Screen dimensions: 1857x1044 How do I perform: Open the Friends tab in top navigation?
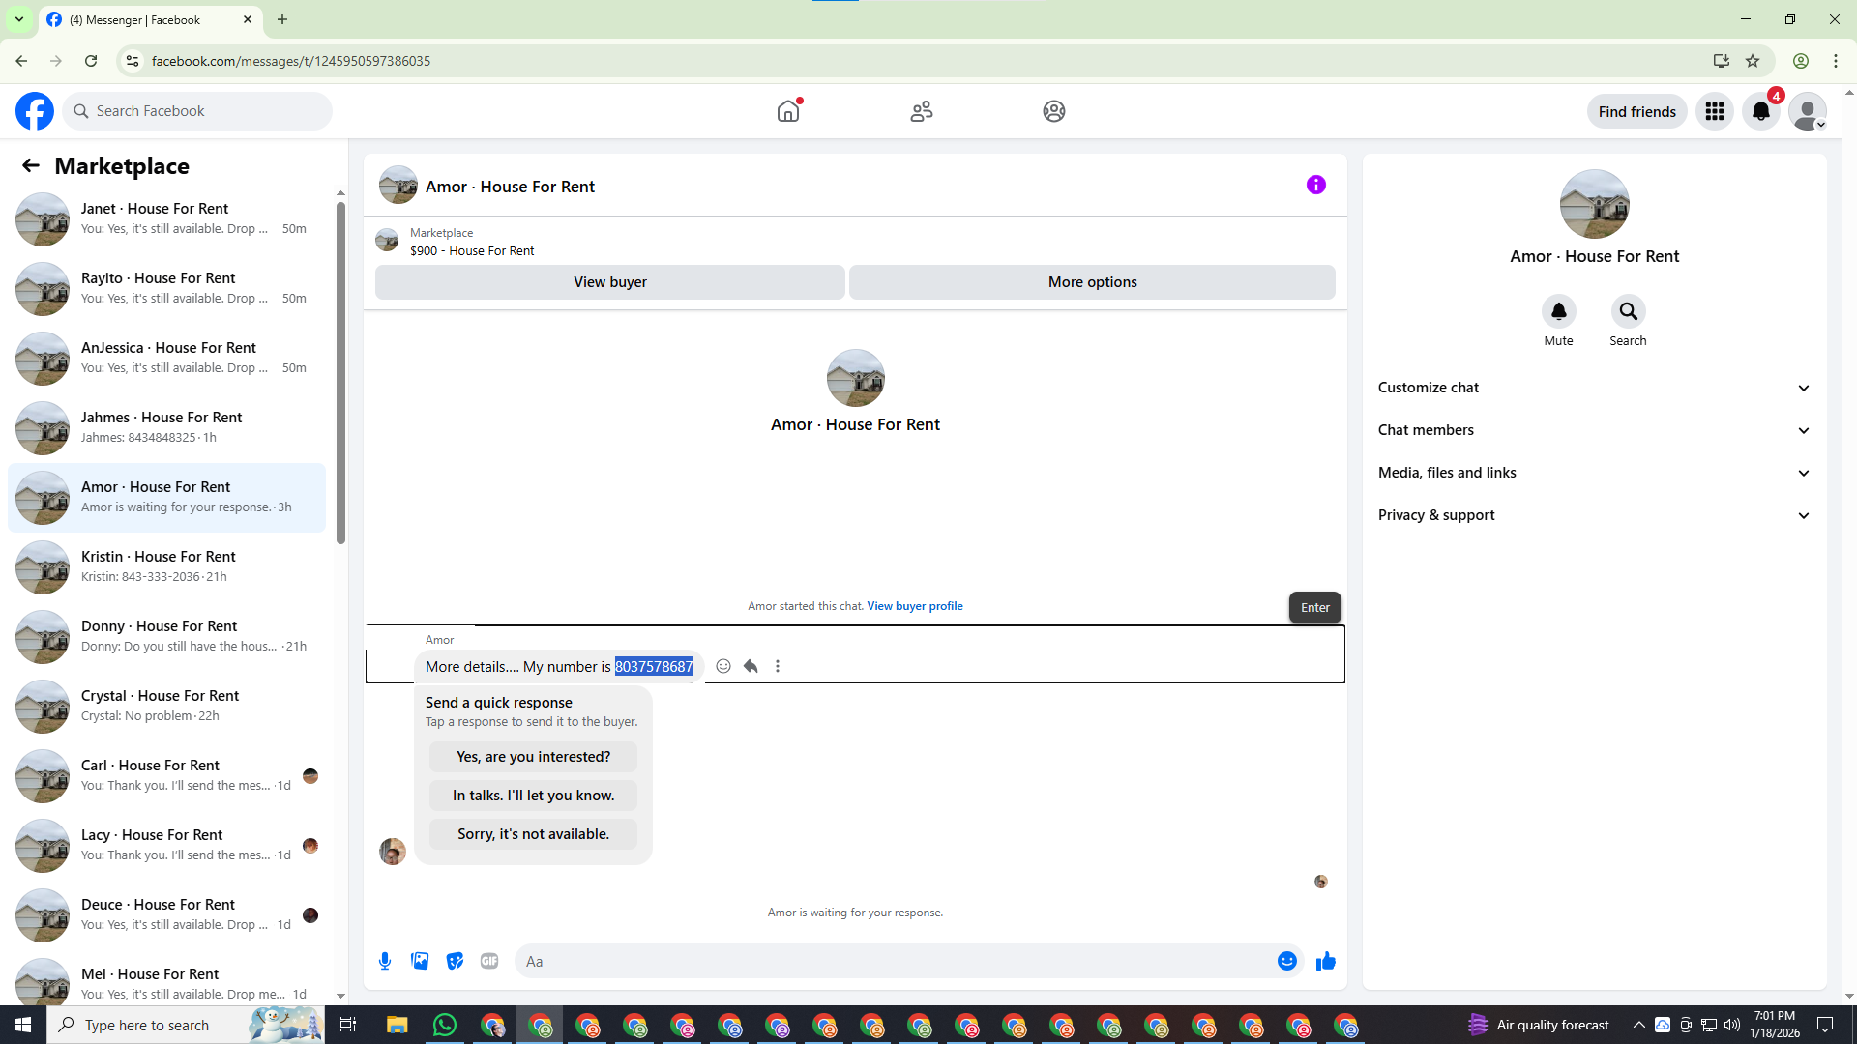(921, 111)
